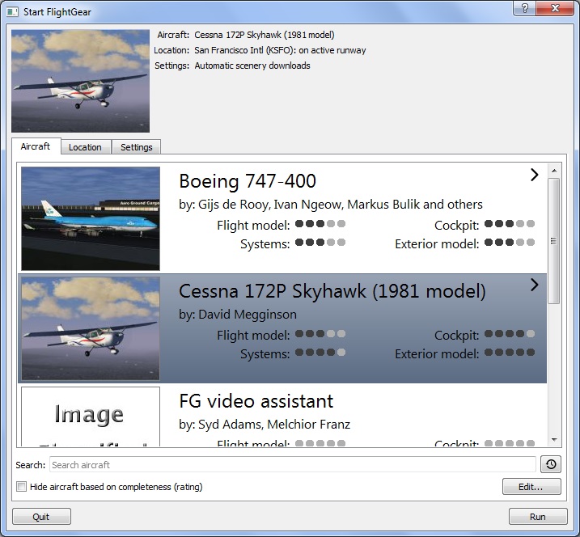Viewport: 580px width, 537px height.
Task: Switch to the Aircraft tab
Action: (36, 146)
